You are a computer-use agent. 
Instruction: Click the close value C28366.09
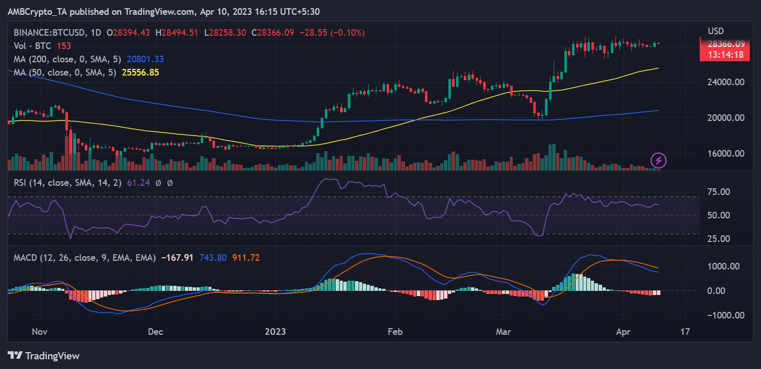tap(273, 33)
